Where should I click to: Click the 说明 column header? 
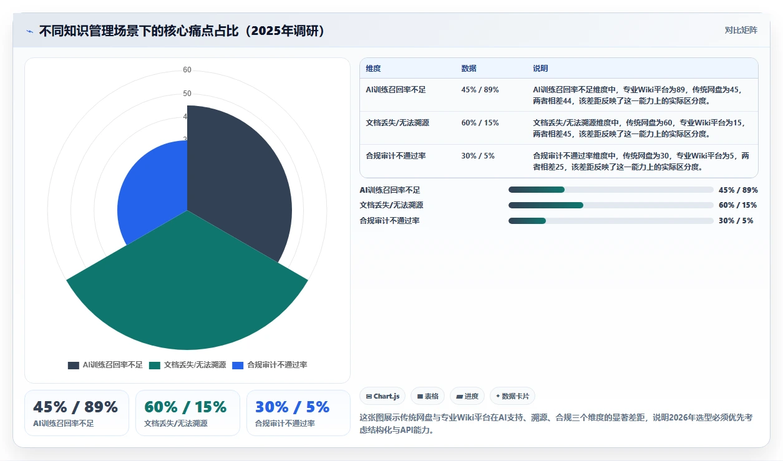(540, 68)
